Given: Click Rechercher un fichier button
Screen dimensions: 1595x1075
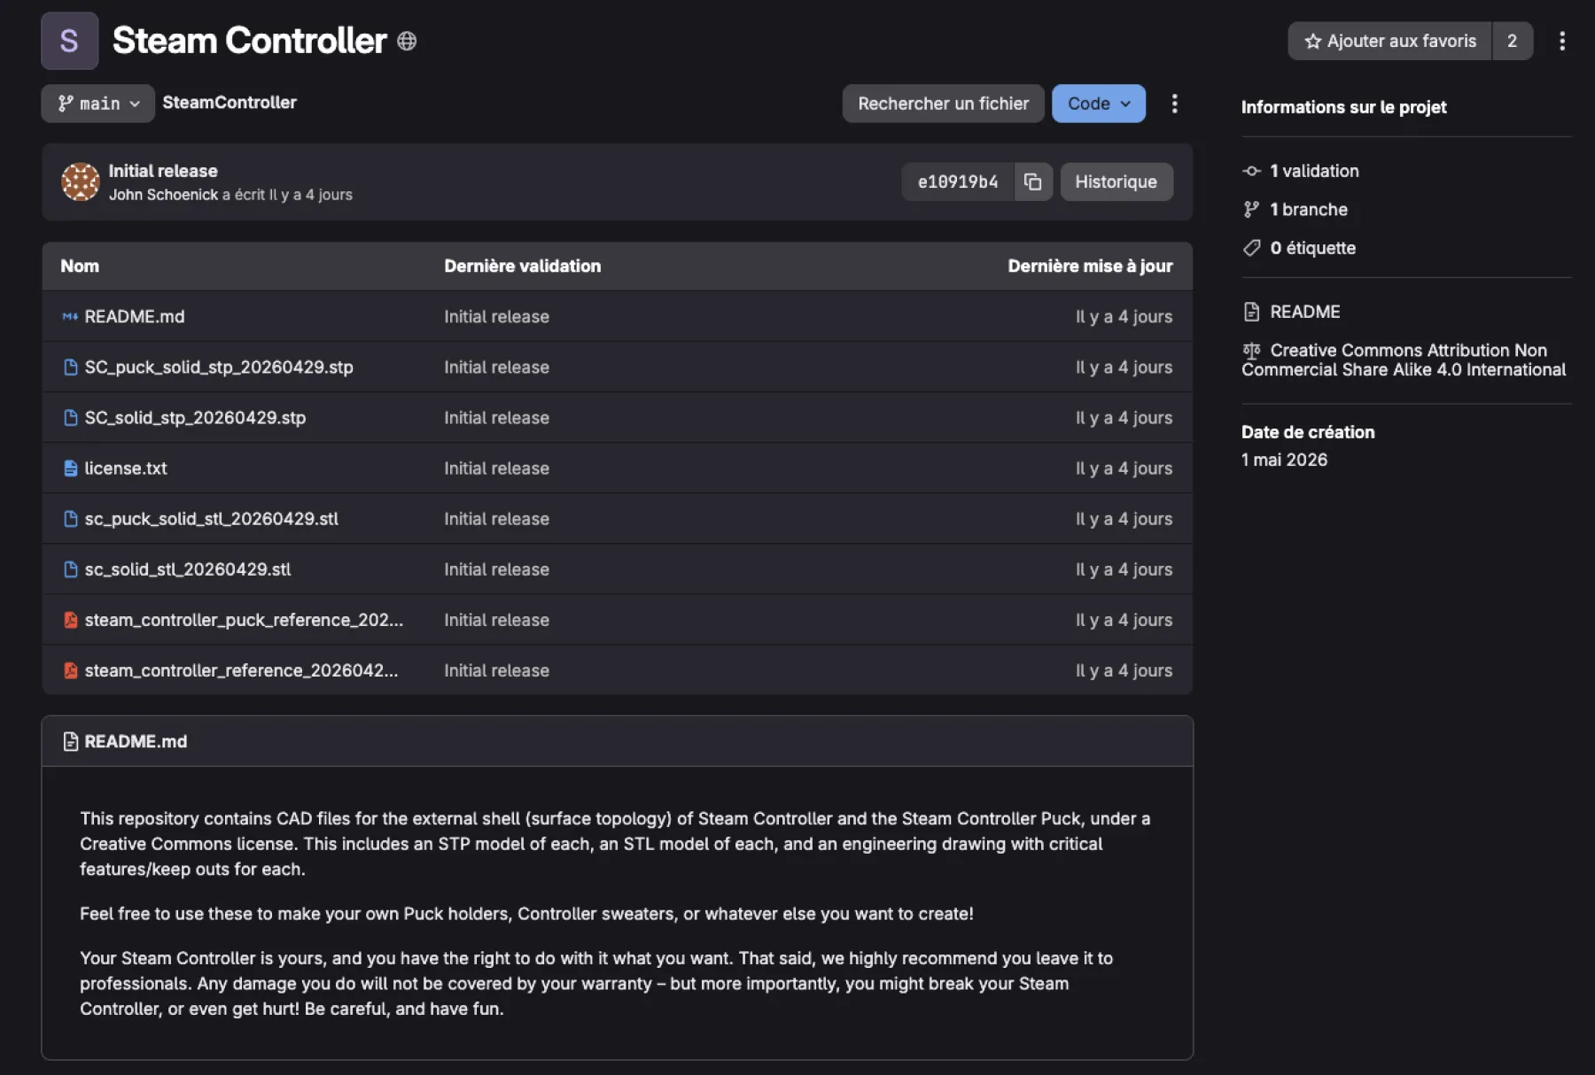Looking at the screenshot, I should pos(943,104).
